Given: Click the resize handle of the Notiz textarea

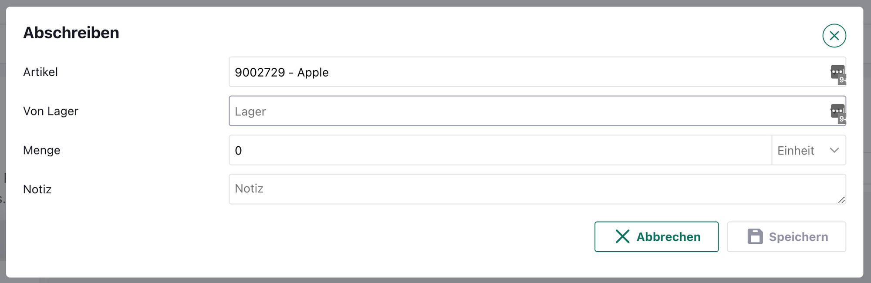Looking at the screenshot, I should point(841,200).
